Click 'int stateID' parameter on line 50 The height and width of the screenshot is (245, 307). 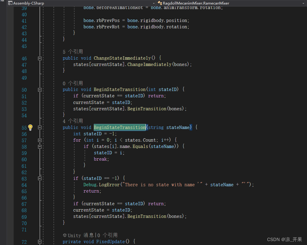pos(162,90)
